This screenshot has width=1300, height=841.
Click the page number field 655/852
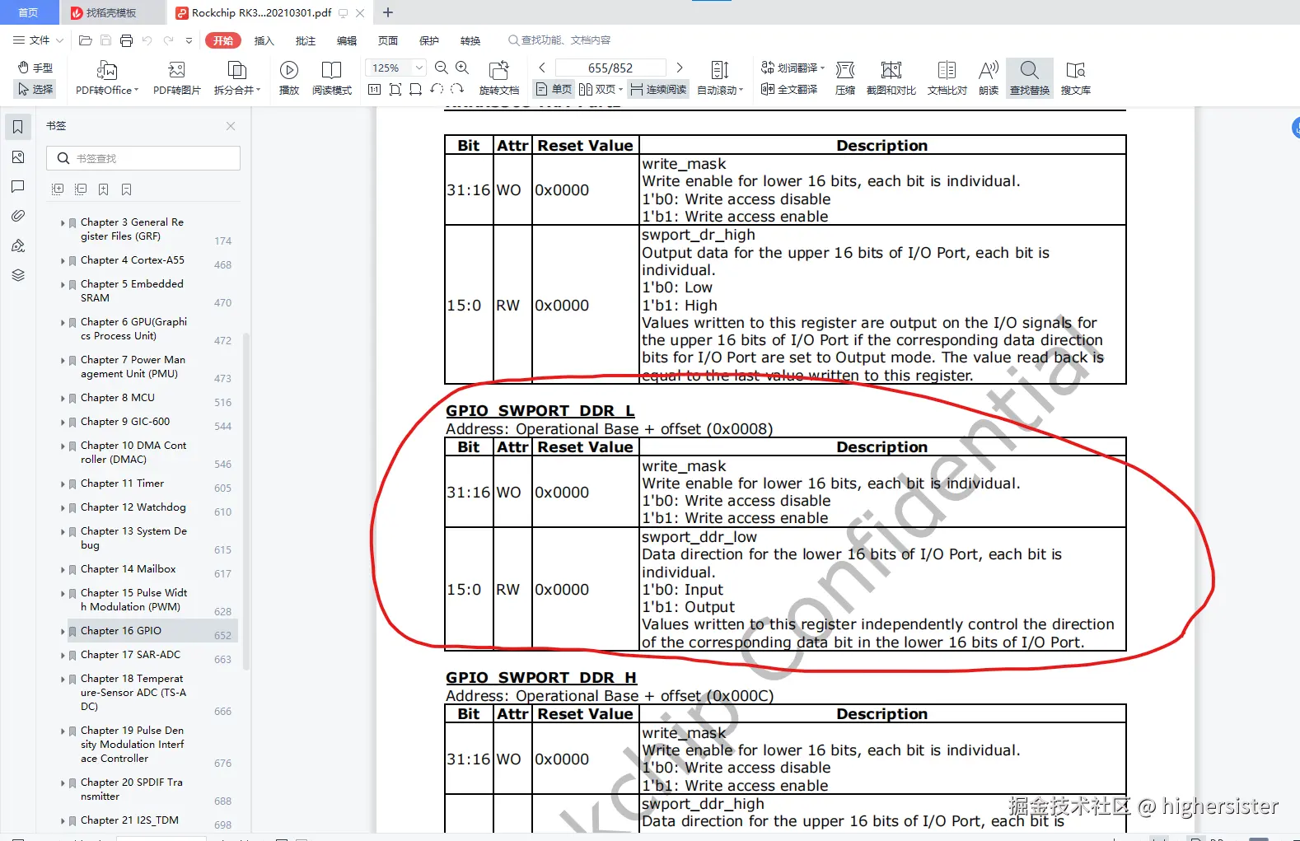click(x=610, y=68)
